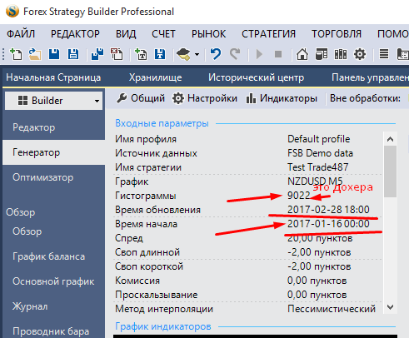
Task: Click the historical data books icon
Action: [x=341, y=54]
